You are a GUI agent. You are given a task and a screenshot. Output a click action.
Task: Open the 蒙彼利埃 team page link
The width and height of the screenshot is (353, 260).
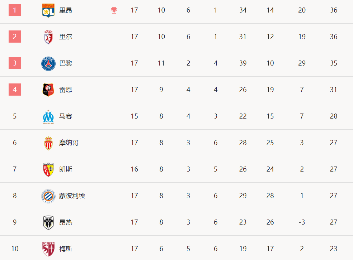(72, 196)
